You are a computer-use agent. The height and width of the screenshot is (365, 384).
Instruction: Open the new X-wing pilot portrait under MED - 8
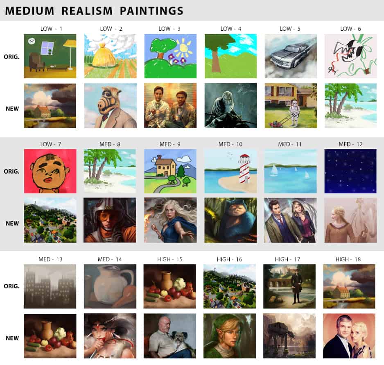click(x=110, y=220)
